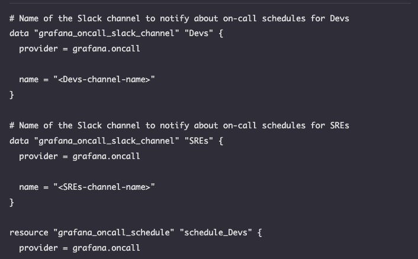The height and width of the screenshot is (259, 418).
Task: Click "grafana.oncall" in the Devs data block
Action: point(107,48)
